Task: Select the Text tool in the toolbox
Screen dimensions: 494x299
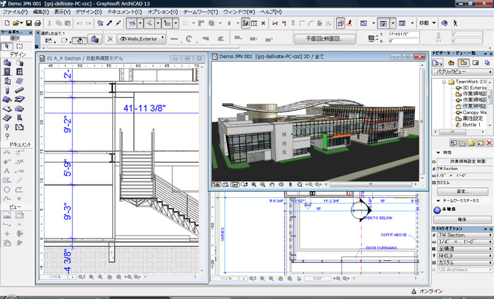Action: click(7, 171)
